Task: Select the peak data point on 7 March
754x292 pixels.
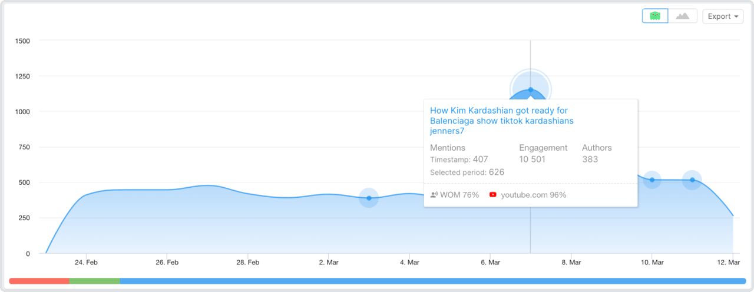Action: pos(530,89)
